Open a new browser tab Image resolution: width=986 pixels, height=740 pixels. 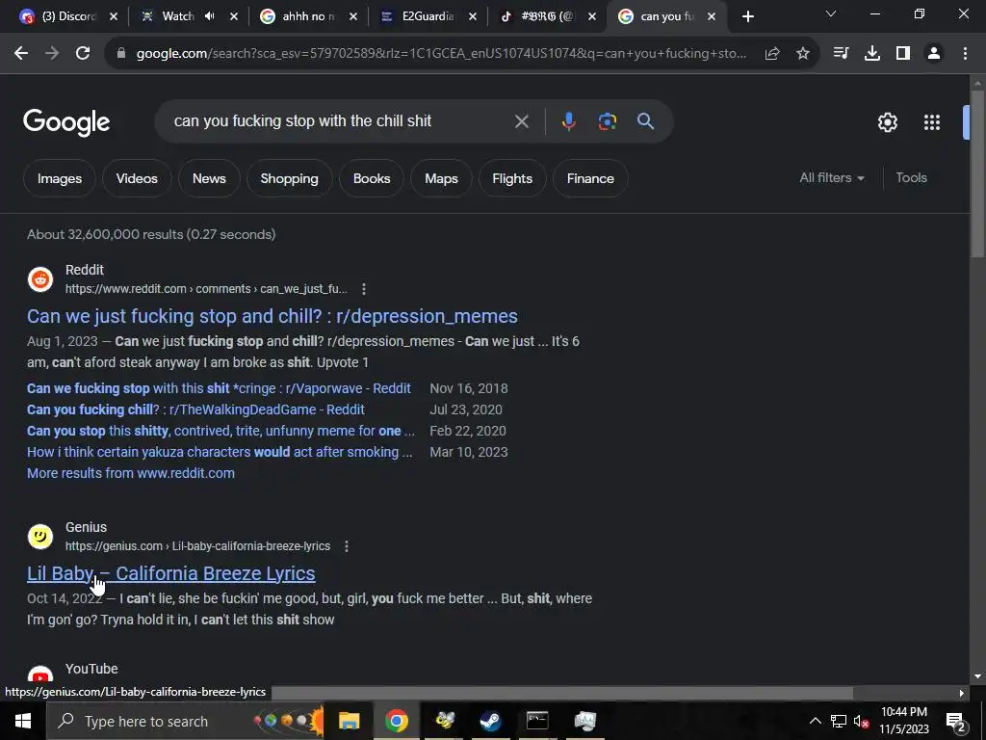point(747,16)
